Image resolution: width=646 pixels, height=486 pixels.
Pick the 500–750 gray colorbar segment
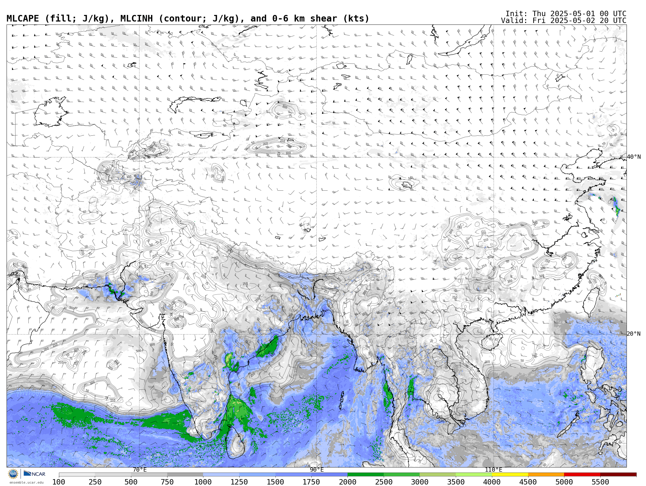149,474
